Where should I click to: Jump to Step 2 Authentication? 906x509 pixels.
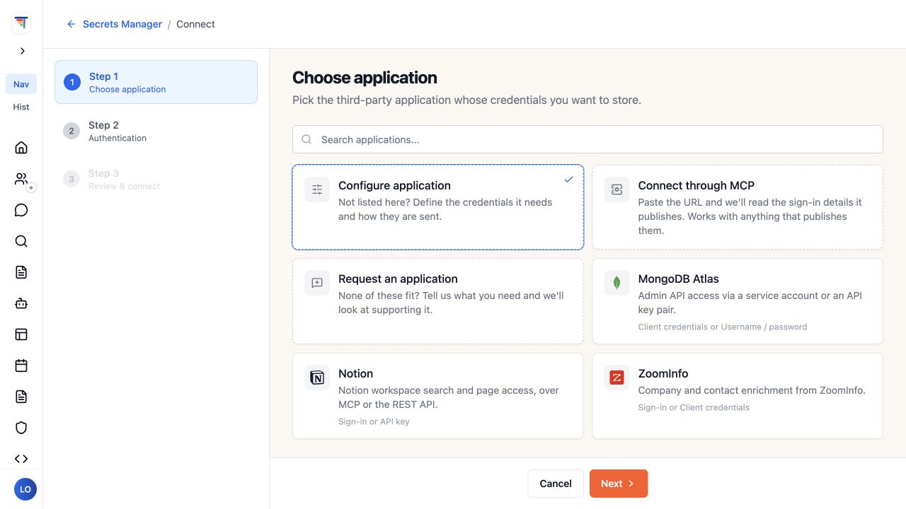click(156, 131)
